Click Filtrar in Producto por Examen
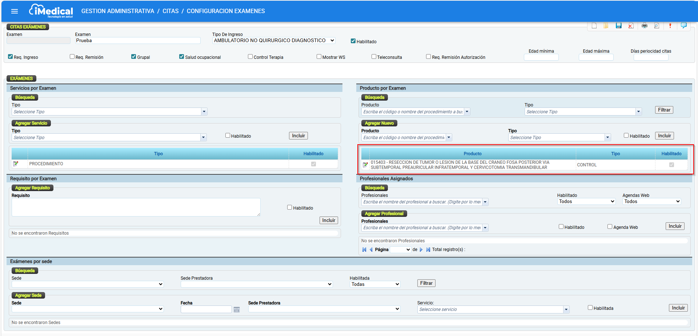Viewport: 698px width, 336px height. [x=664, y=110]
